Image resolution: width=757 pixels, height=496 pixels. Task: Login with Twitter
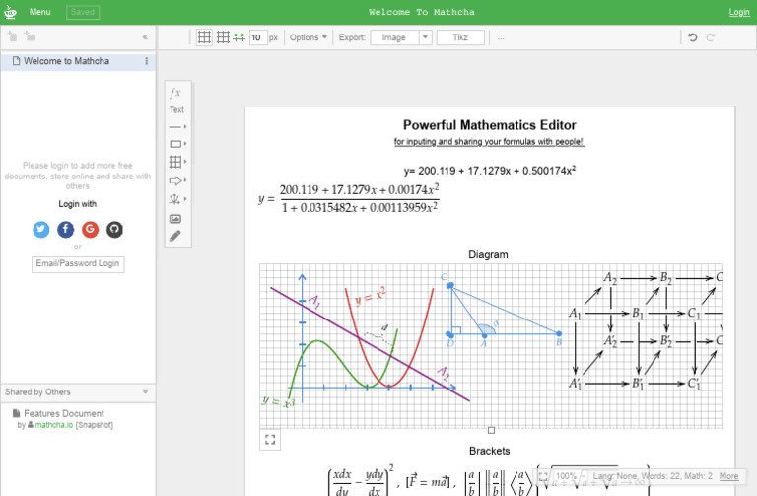pyautogui.click(x=41, y=230)
